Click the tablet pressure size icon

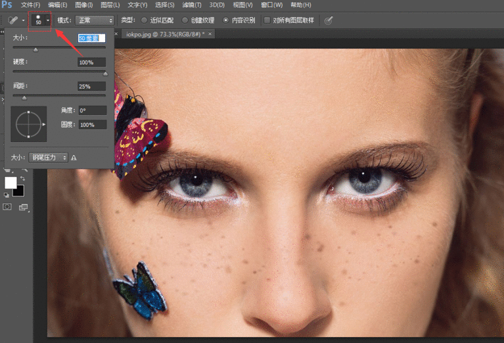click(329, 20)
